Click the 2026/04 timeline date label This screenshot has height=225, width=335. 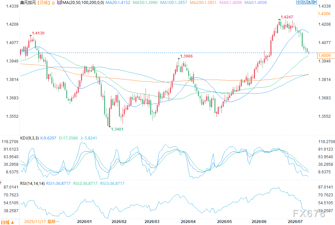point(188,222)
